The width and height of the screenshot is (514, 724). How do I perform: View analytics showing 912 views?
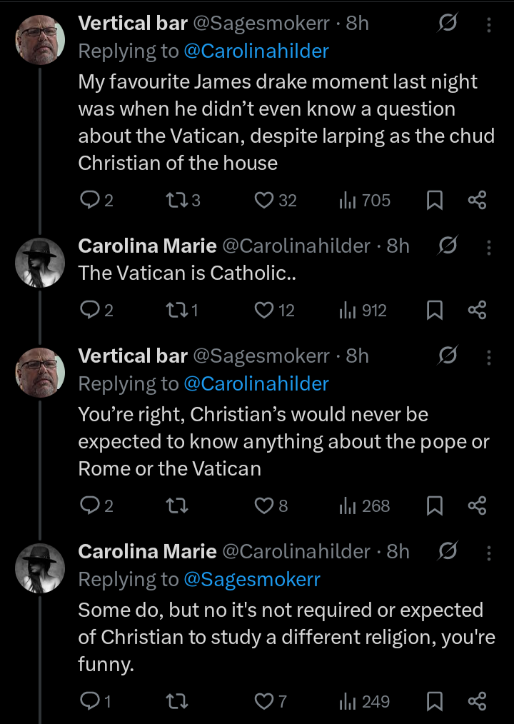pos(363,311)
